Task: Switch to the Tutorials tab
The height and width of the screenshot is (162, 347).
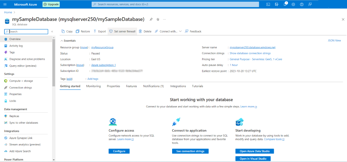Action: (197, 86)
